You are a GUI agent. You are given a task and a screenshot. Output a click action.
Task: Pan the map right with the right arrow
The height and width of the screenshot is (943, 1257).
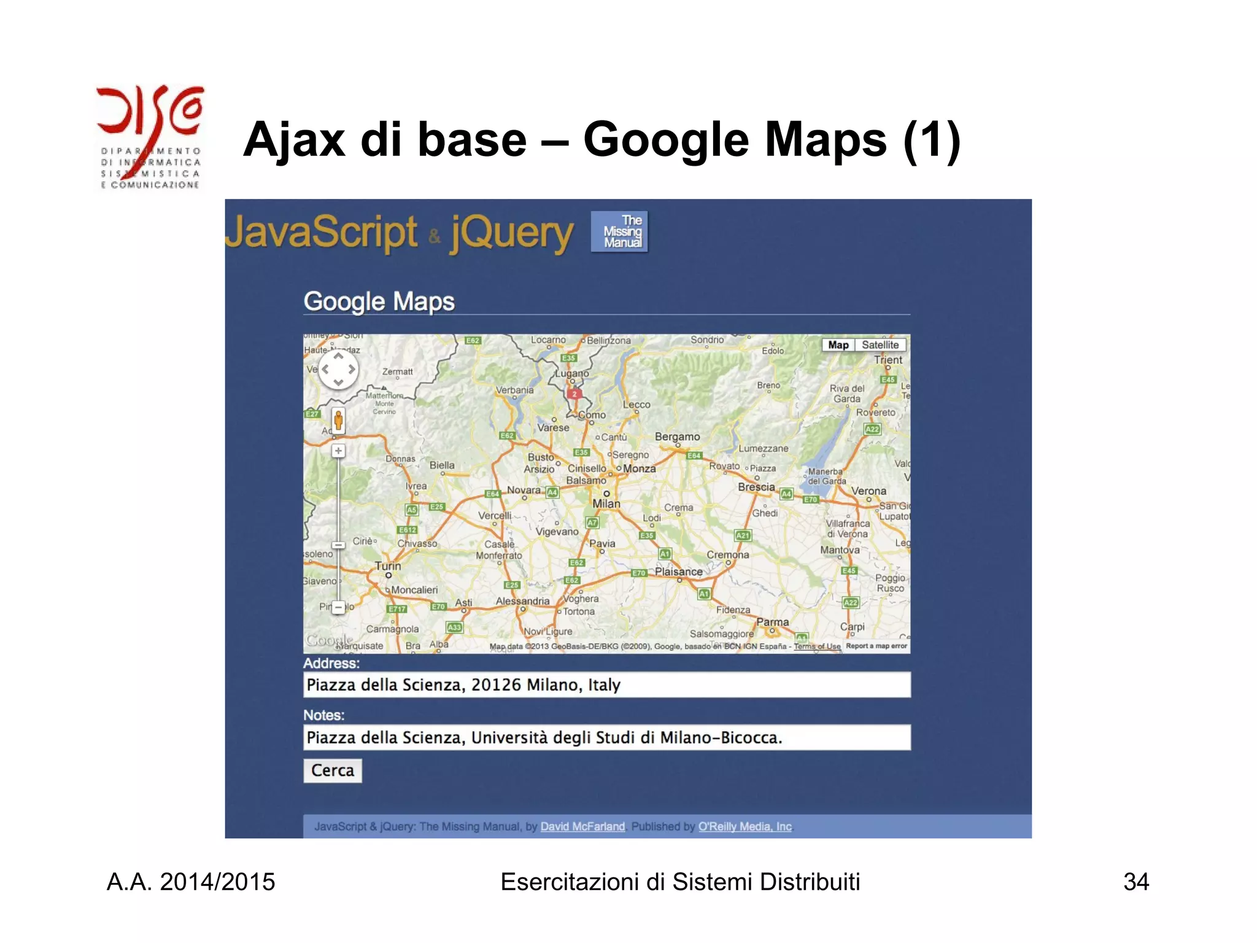(351, 370)
